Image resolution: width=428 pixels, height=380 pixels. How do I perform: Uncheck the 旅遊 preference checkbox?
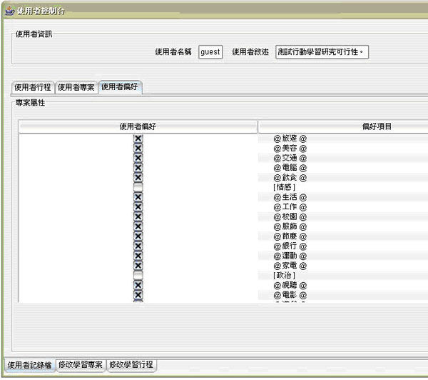(x=138, y=139)
